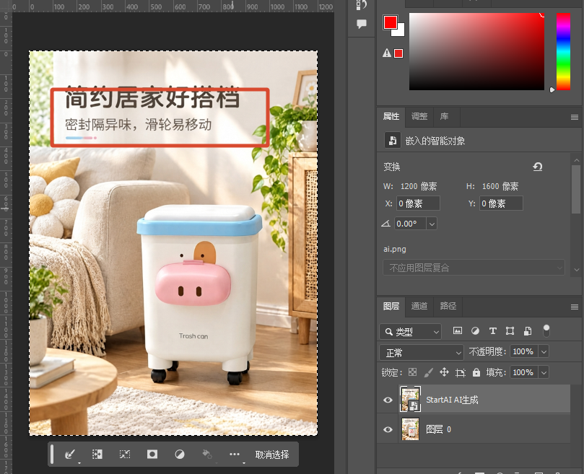584x474 pixels.
Task: Click the embedded smart object icon
Action: pos(392,141)
